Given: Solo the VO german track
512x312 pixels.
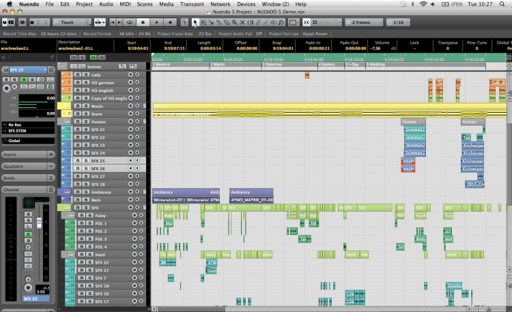Looking at the screenshot, I should point(86,83).
